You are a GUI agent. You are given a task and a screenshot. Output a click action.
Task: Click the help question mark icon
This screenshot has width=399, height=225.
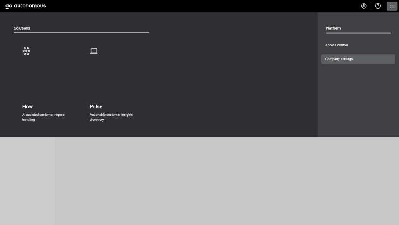378,6
